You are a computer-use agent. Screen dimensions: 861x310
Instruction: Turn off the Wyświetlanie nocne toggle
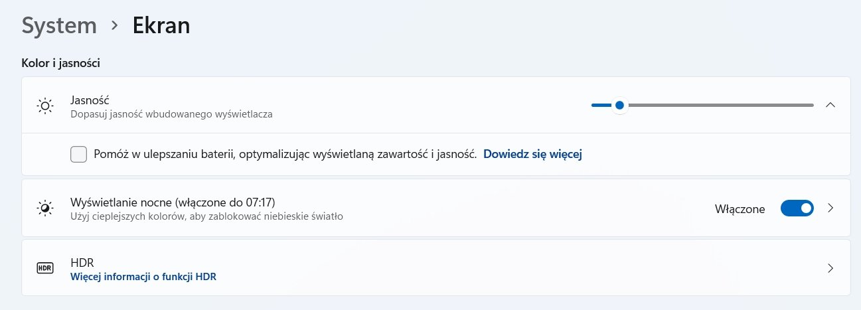point(797,208)
